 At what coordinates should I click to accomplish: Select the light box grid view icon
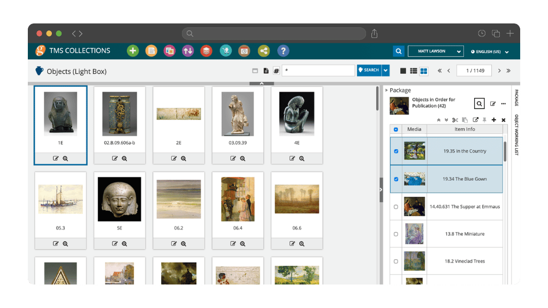coord(424,71)
